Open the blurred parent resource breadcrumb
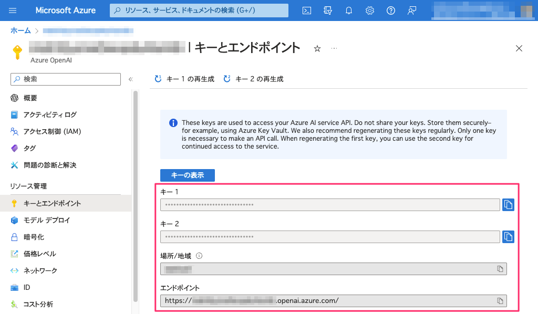This screenshot has height=314, width=538. pyautogui.click(x=88, y=31)
